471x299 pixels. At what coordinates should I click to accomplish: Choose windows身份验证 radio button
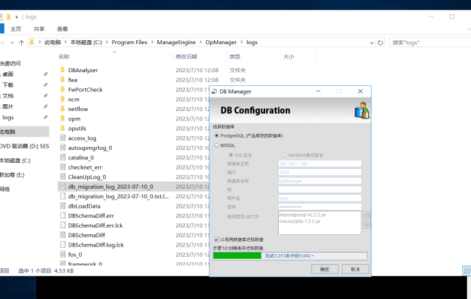pyautogui.click(x=284, y=155)
